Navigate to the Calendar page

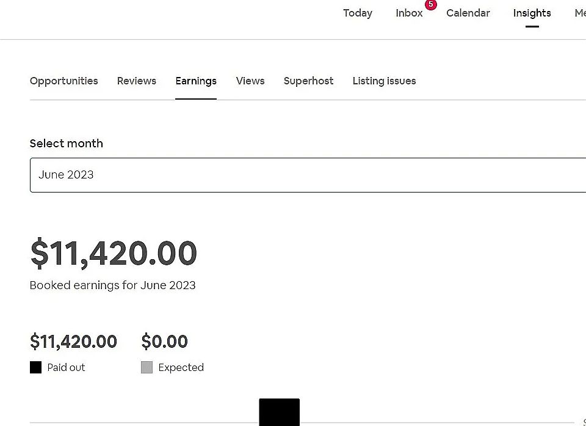(468, 13)
